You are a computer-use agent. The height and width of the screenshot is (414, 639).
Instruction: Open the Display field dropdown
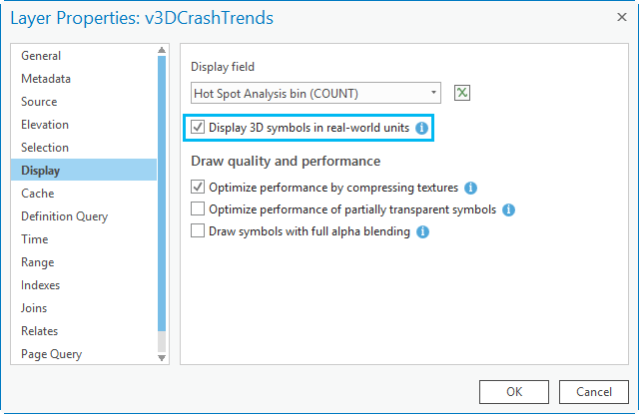coord(433,93)
